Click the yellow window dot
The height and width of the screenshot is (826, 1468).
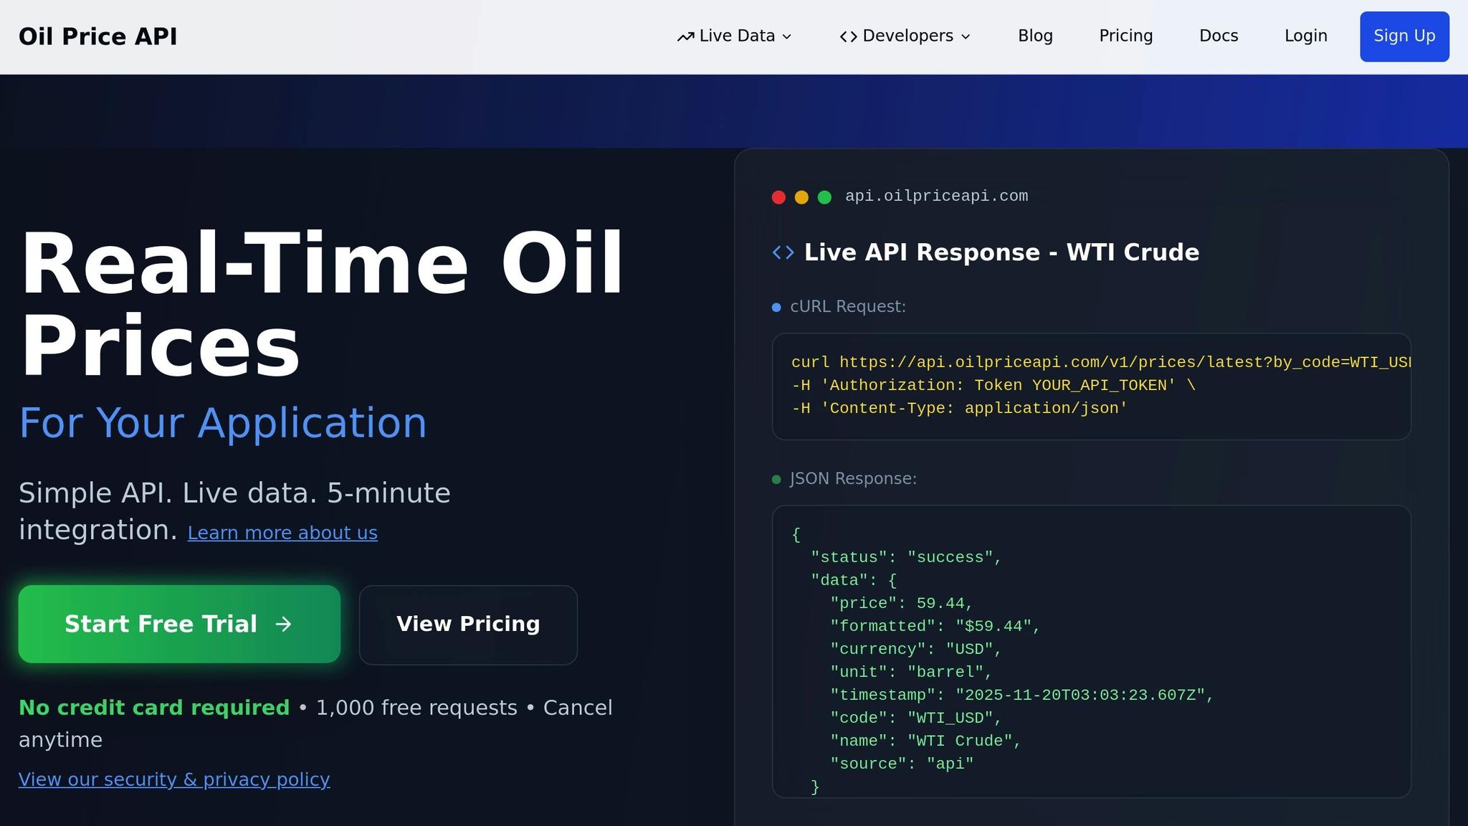click(801, 197)
